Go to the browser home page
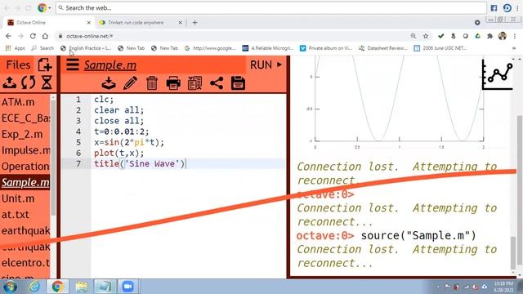The height and width of the screenshot is (294, 523). pyautogui.click(x=45, y=36)
